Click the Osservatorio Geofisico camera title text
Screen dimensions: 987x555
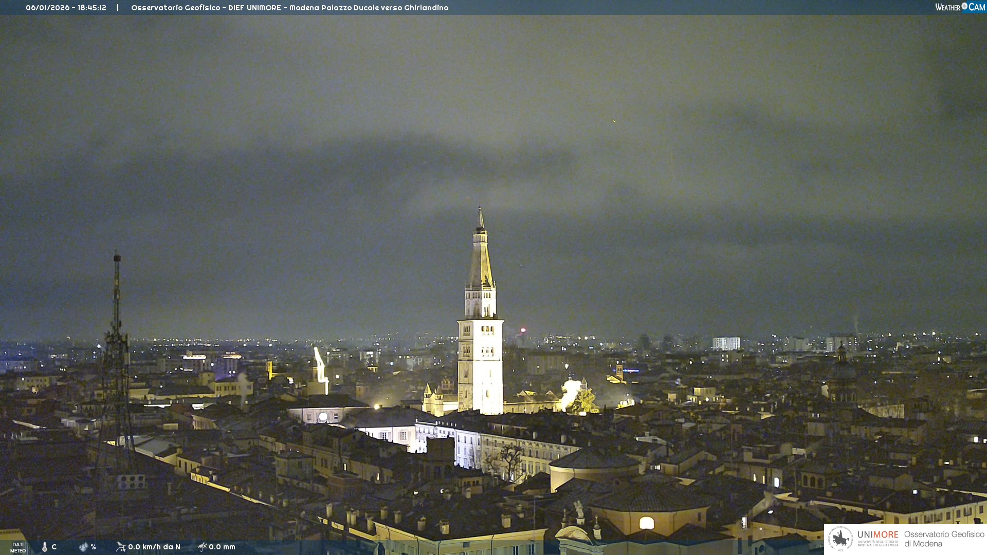[x=289, y=8]
